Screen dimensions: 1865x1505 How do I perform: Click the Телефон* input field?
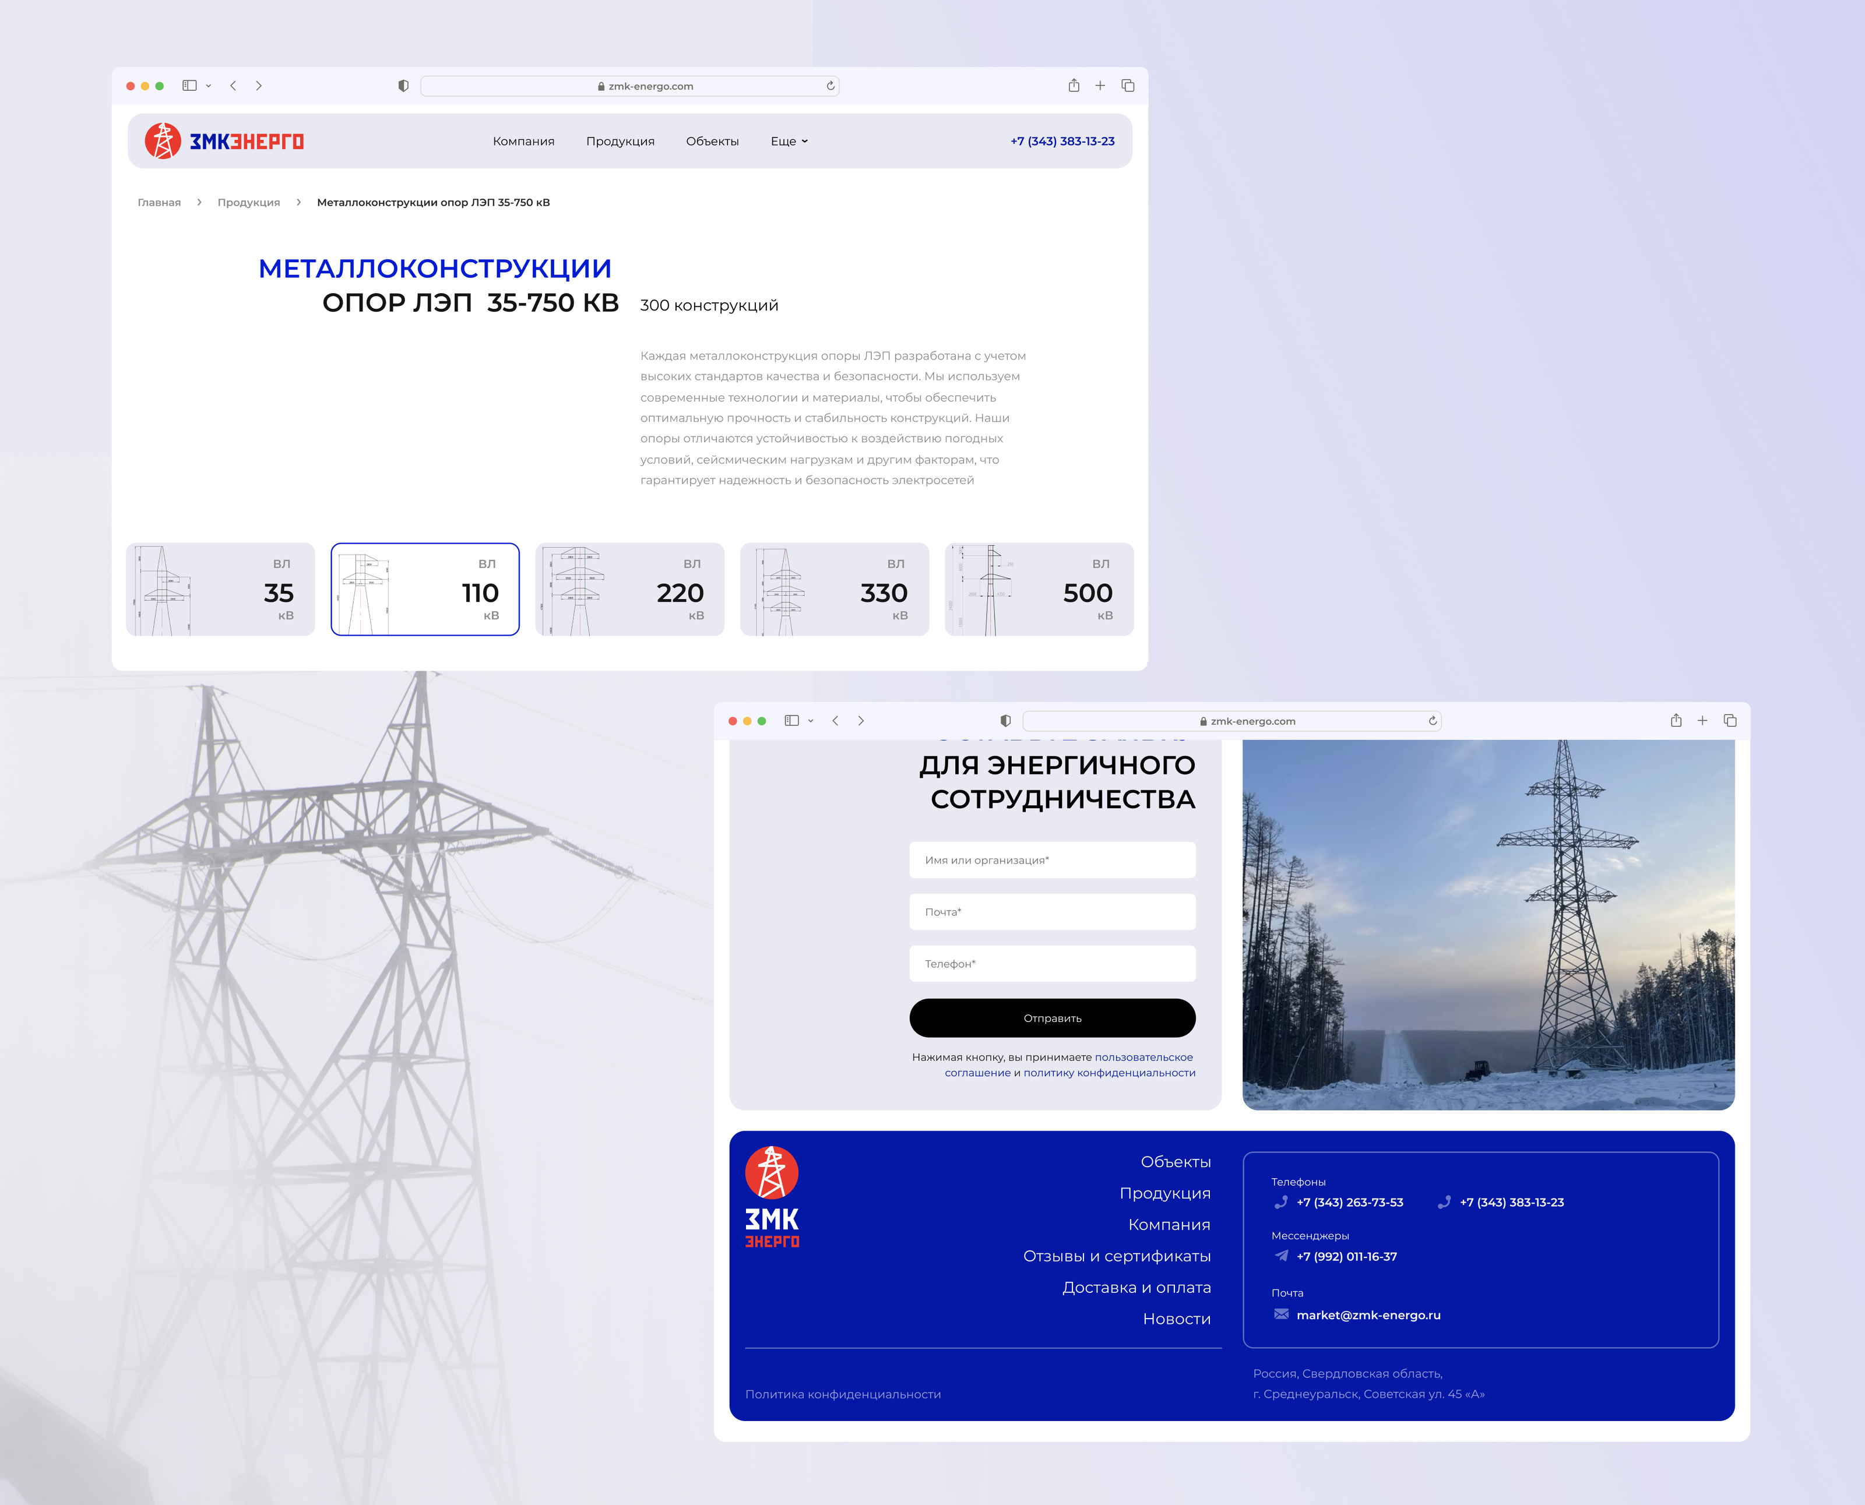pos(1052,963)
